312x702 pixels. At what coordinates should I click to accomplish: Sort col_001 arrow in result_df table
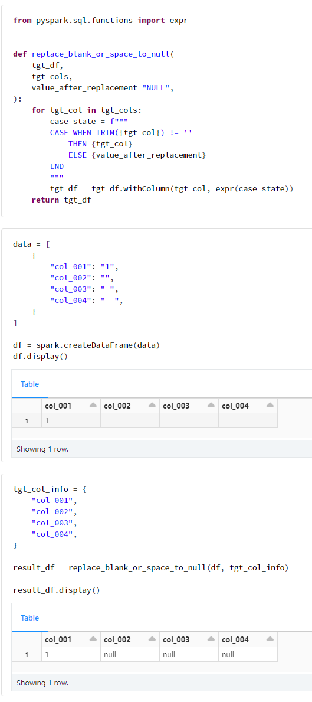[x=93, y=638]
